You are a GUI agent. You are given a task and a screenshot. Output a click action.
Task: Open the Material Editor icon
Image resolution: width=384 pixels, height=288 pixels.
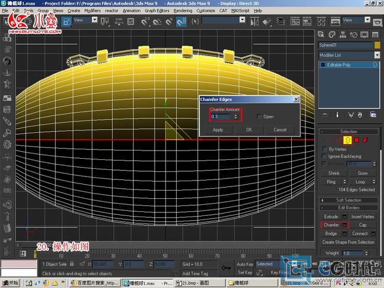click(321, 22)
